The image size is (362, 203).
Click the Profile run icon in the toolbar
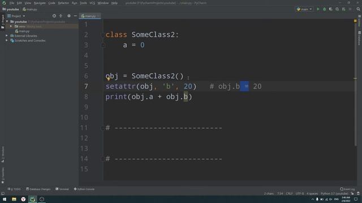tap(337, 9)
